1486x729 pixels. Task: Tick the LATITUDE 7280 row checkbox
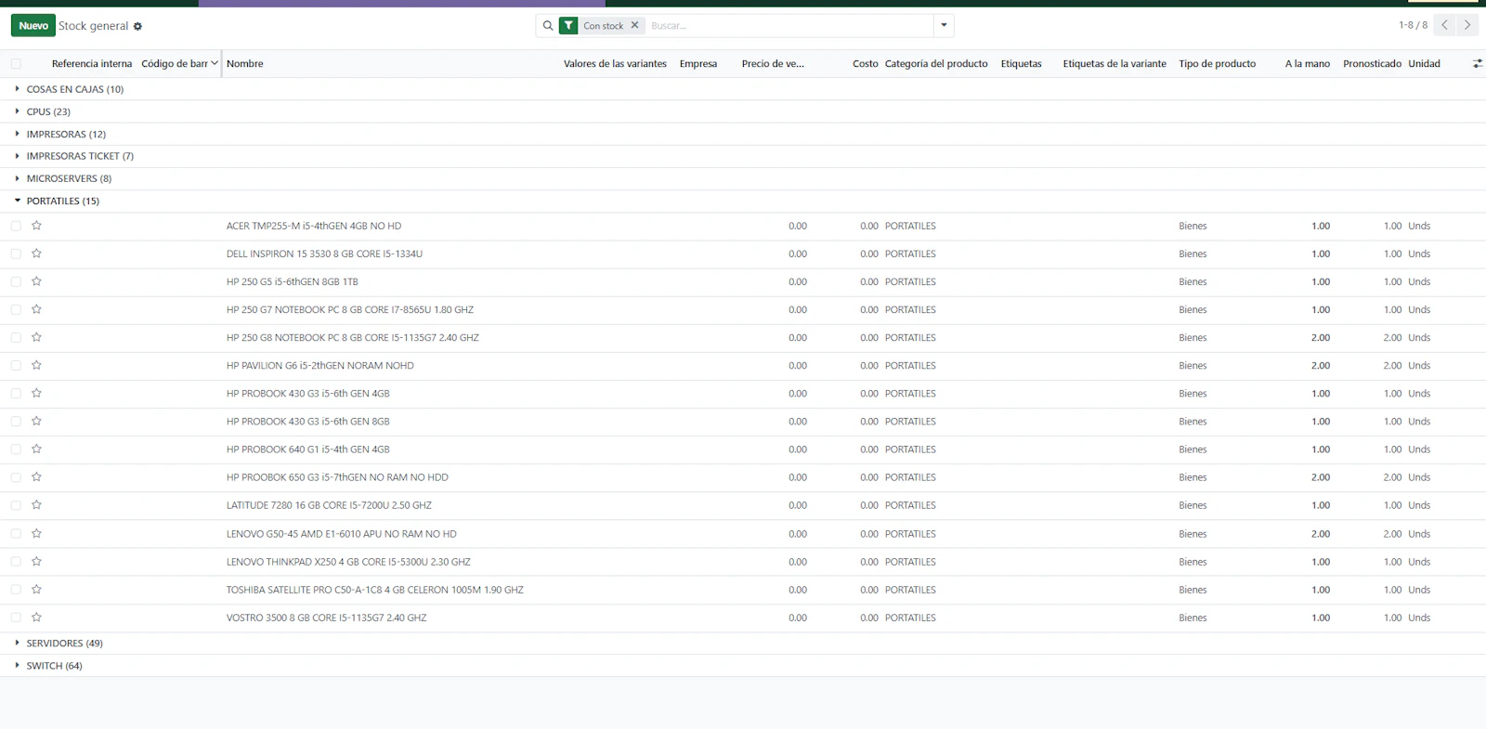coord(16,505)
